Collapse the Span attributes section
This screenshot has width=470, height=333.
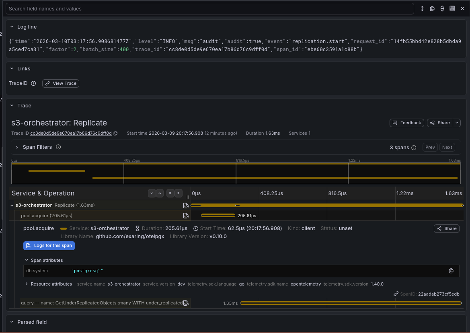pyautogui.click(x=27, y=260)
